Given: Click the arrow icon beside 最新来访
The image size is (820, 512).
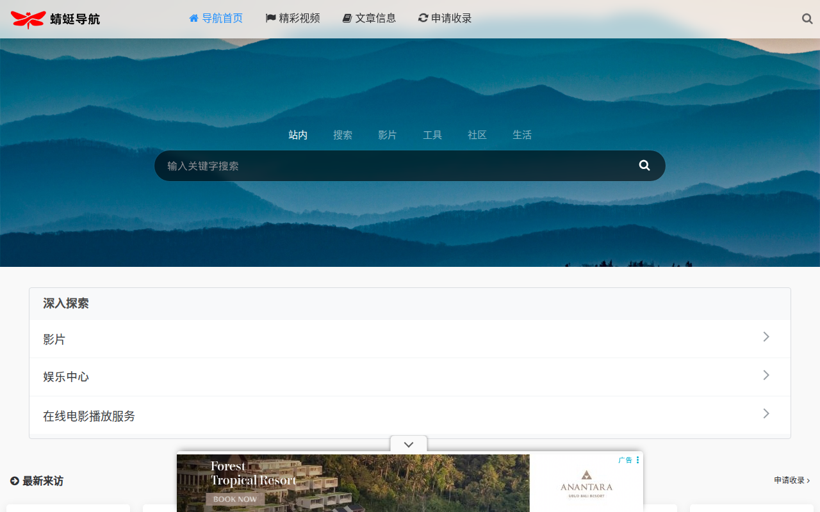Looking at the screenshot, I should pyautogui.click(x=15, y=481).
